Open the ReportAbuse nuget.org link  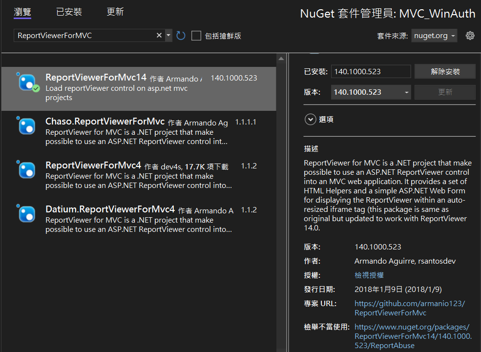coord(413,336)
